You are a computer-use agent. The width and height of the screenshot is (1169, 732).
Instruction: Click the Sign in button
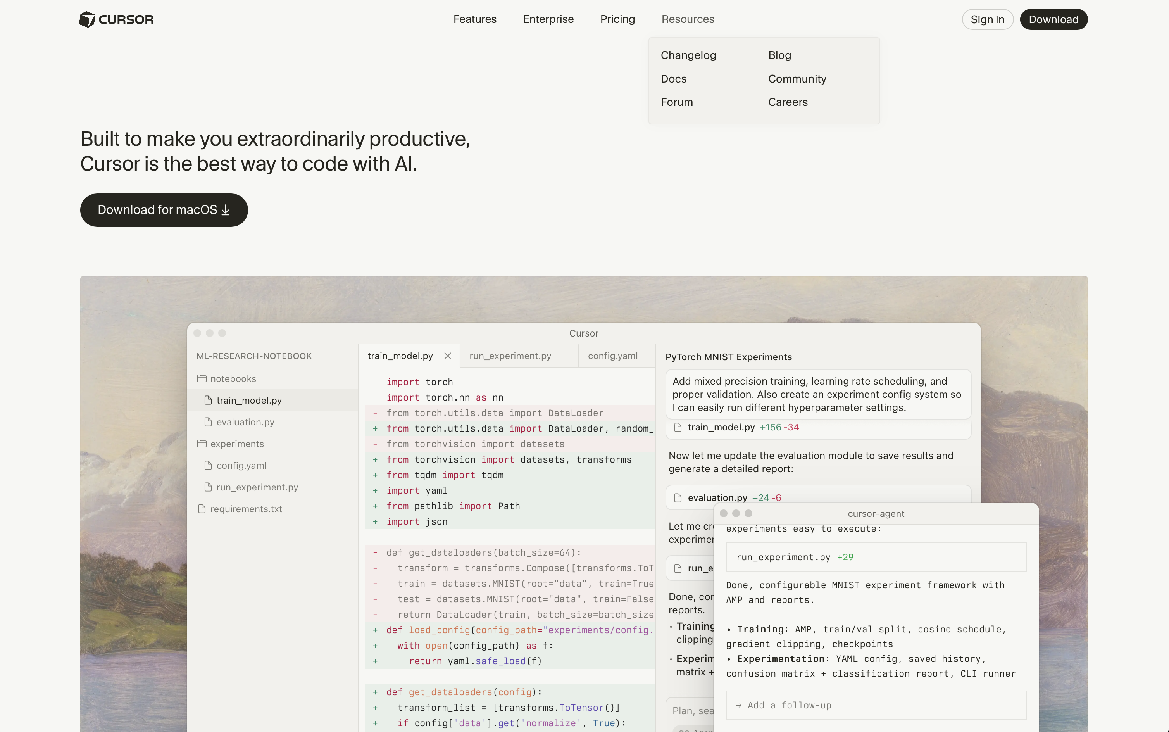pos(987,19)
